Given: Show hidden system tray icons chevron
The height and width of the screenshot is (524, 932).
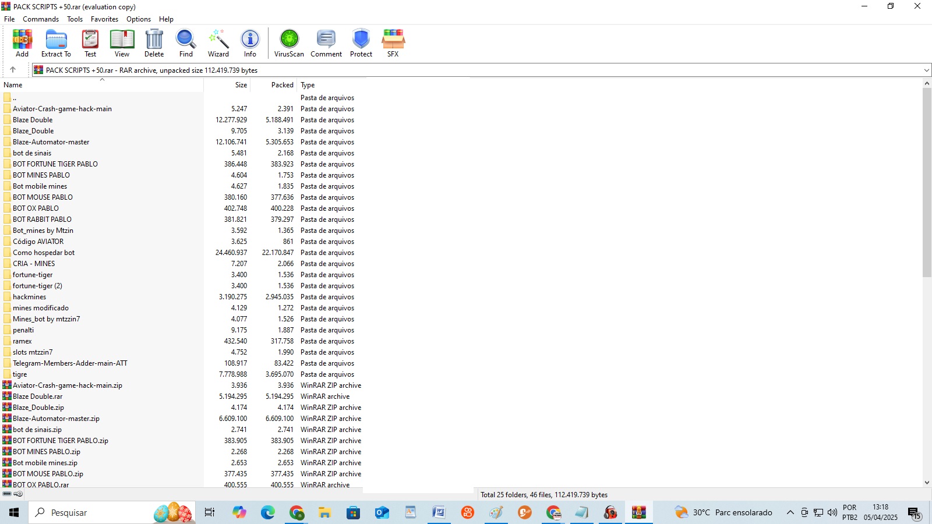Looking at the screenshot, I should point(790,512).
